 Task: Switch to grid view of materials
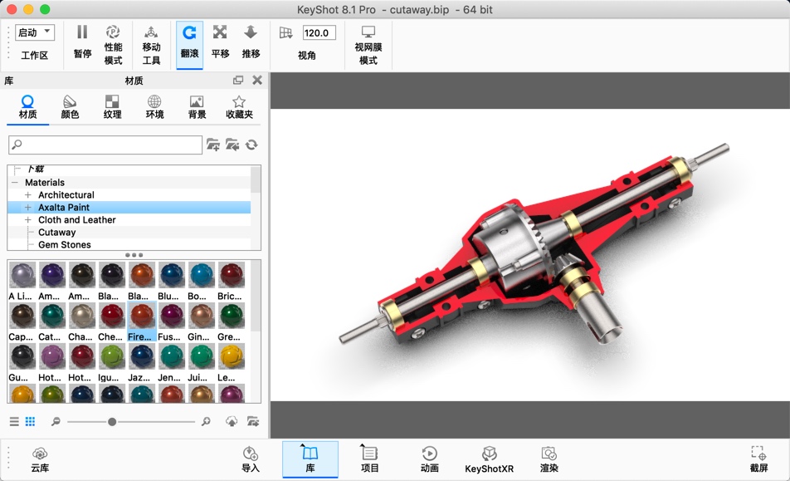[30, 421]
